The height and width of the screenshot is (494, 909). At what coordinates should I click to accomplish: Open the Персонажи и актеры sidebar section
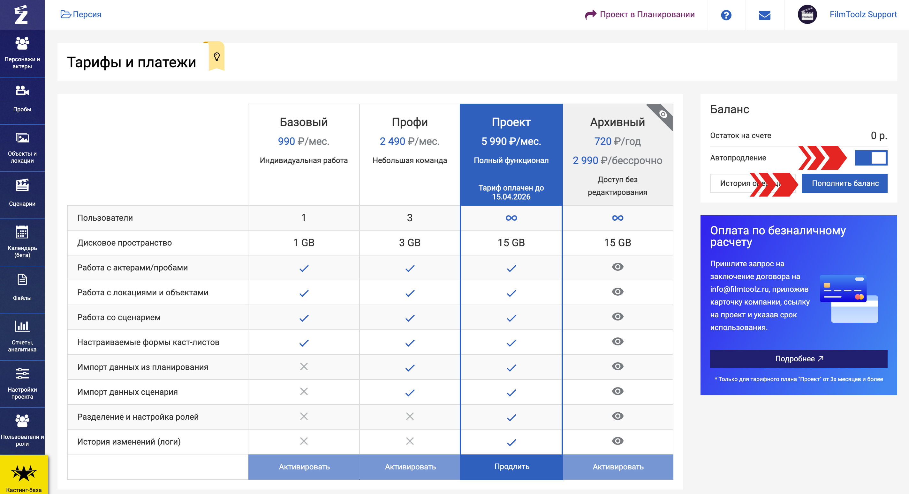[x=22, y=53]
